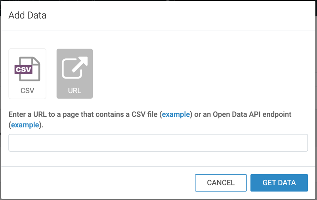
Task: Click the "CSV" label under the file icon
Action: coord(27,90)
